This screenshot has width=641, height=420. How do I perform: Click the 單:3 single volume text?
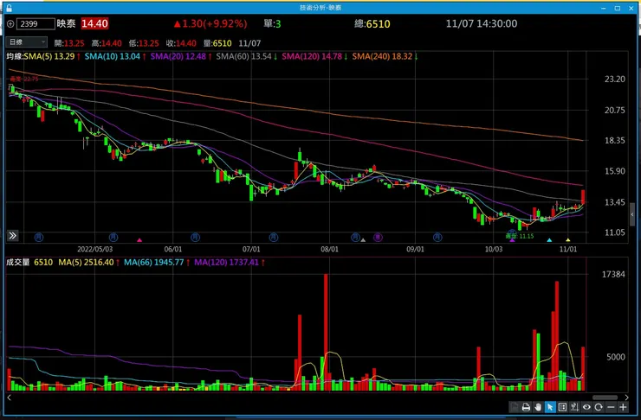point(272,23)
